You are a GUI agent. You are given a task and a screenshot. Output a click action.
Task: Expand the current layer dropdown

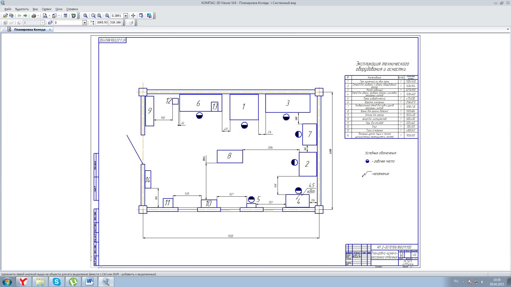85,23
